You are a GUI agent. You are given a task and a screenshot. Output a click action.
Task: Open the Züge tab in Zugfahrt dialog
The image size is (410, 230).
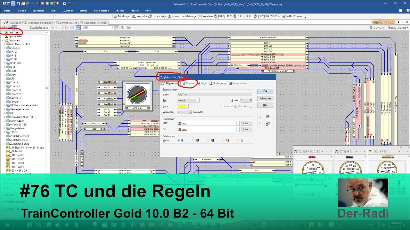pyautogui.click(x=202, y=83)
